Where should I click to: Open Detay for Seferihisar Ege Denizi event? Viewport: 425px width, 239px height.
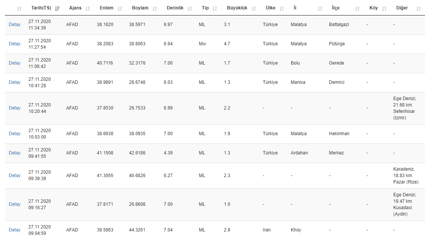15,108
